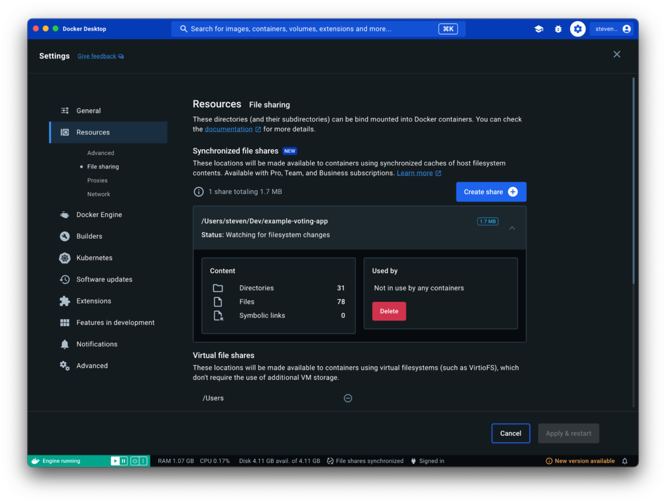Select Builders in the settings sidebar
Screen dimensions: 666x503
point(88,236)
